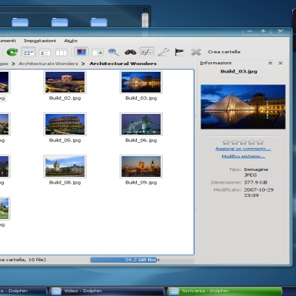Click the background window's vertical scrollbar
The height and width of the screenshot is (296, 296).
[145, 19]
